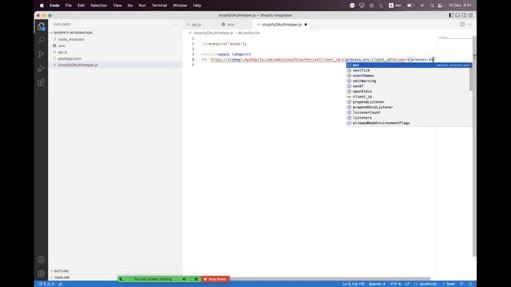Image resolution: width=511 pixels, height=287 pixels.
Task: Choose allowedNodeEnvironmentFlags suggestion
Action: pos(409,123)
